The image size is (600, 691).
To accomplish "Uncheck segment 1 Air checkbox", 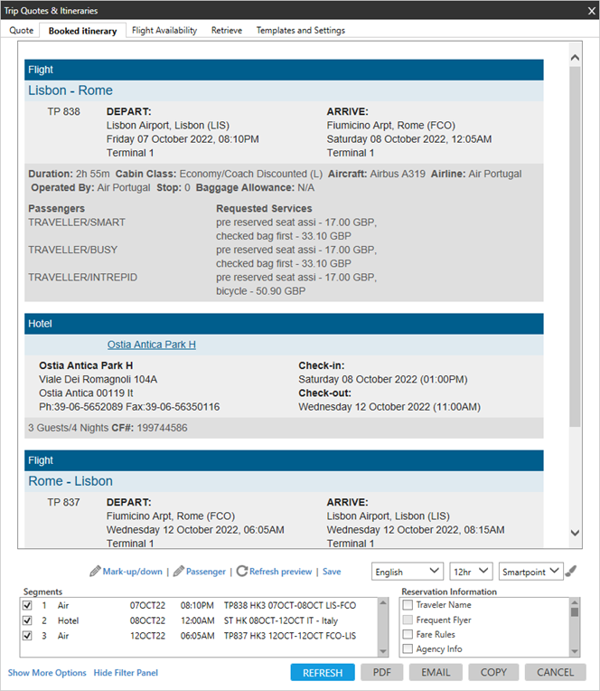I will [x=27, y=604].
